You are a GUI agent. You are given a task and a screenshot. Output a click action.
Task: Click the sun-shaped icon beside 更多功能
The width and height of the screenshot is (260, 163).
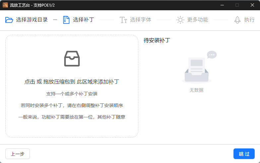pyautogui.click(x=180, y=20)
